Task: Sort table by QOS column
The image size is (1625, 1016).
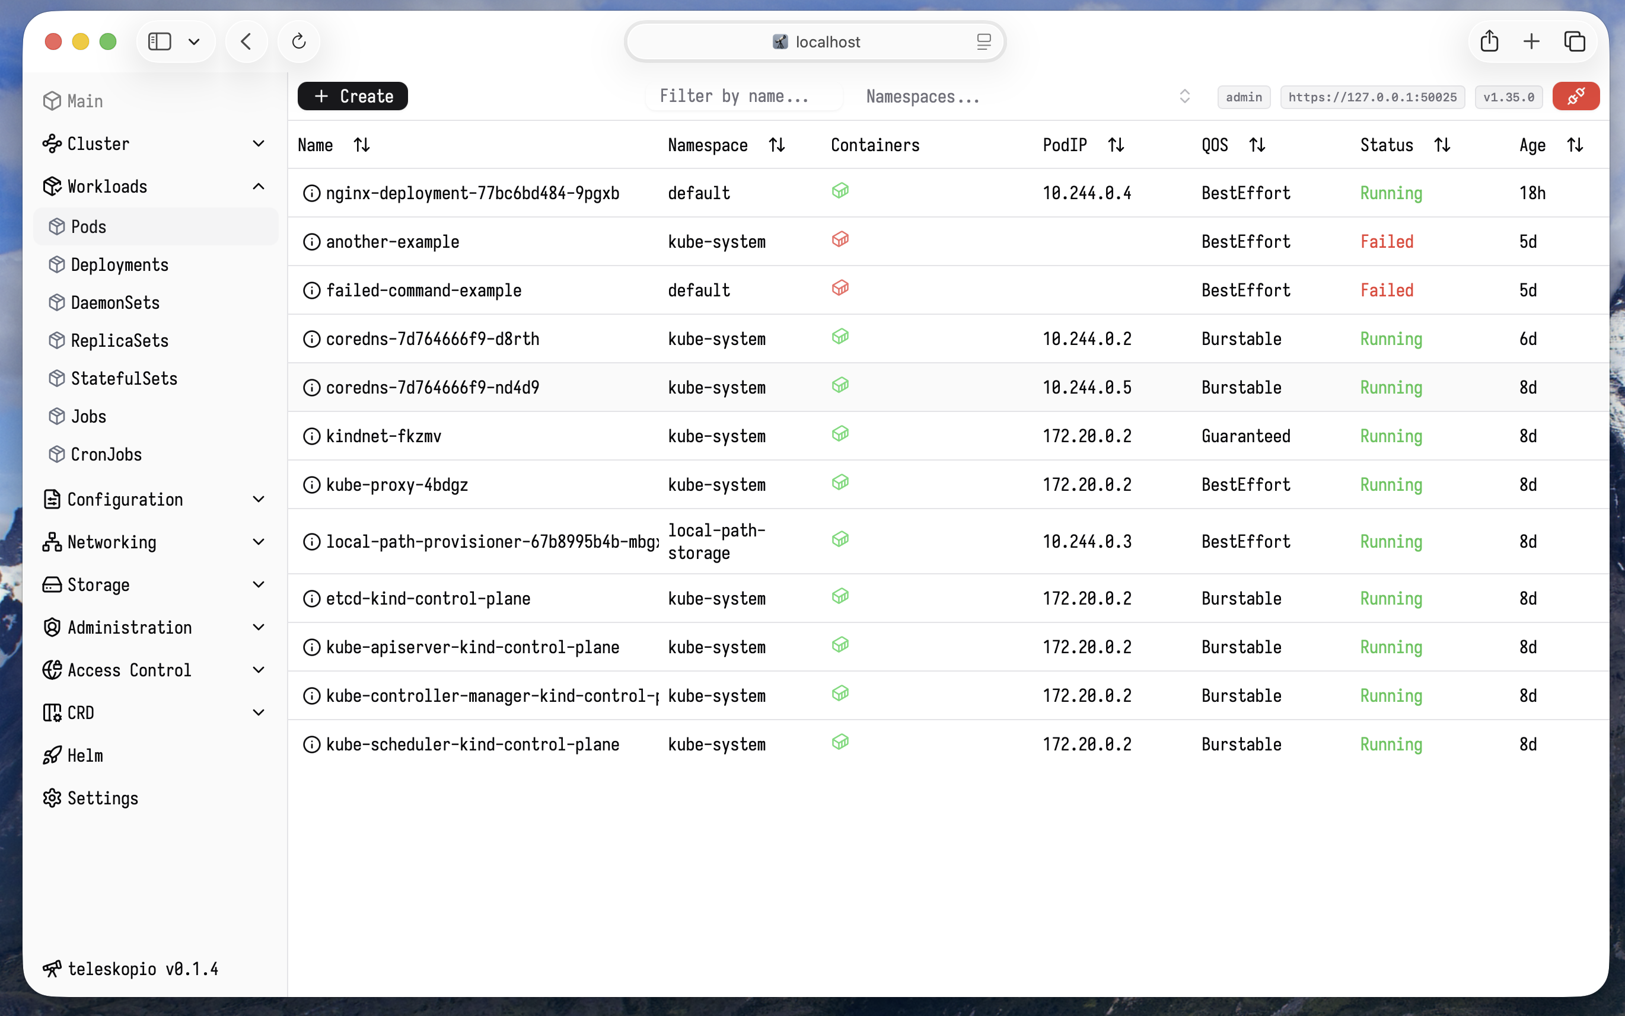Action: 1257,145
